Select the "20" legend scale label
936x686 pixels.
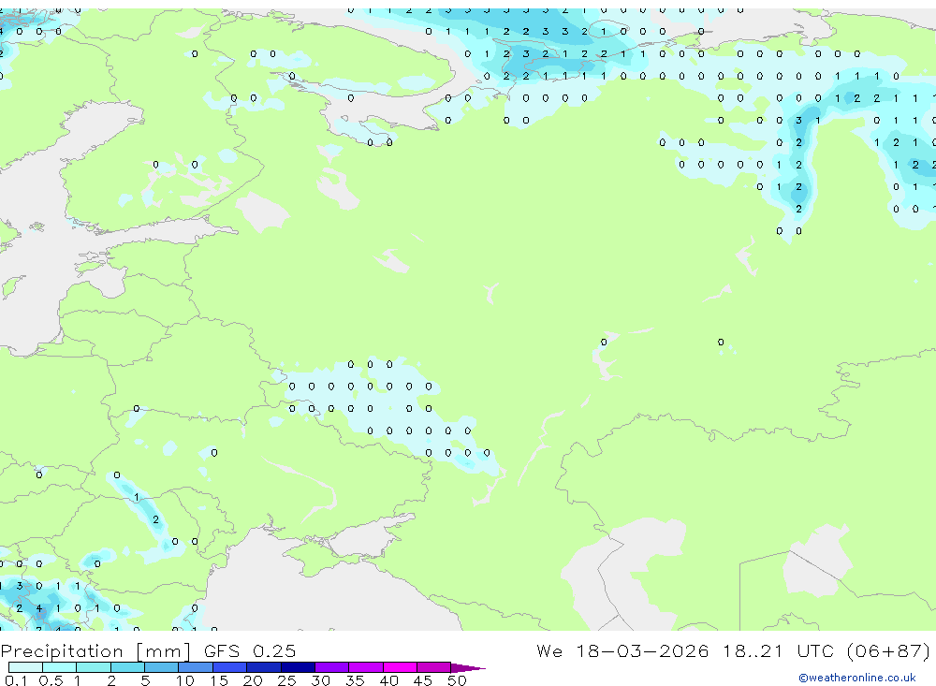[253, 680]
